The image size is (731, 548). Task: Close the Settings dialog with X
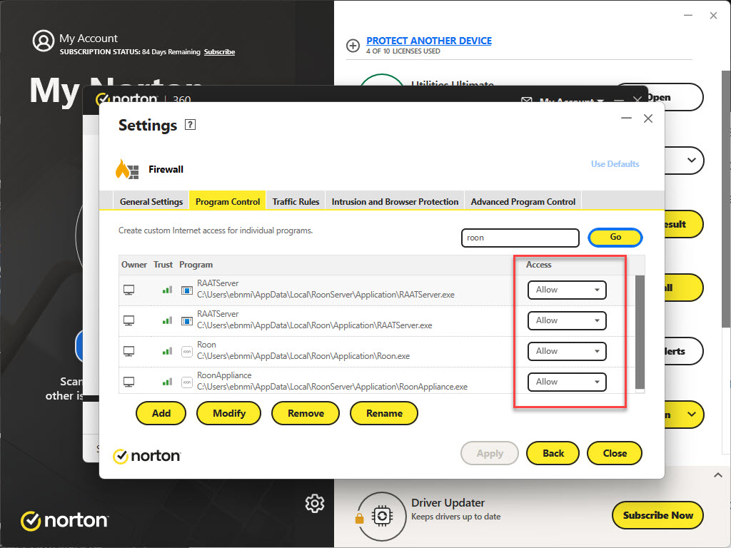point(648,118)
